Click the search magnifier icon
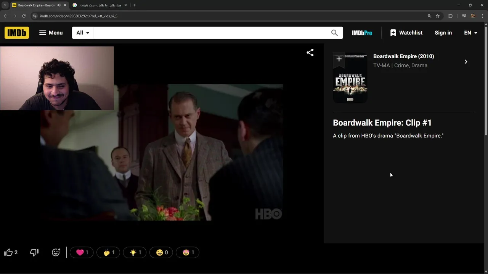 point(334,33)
